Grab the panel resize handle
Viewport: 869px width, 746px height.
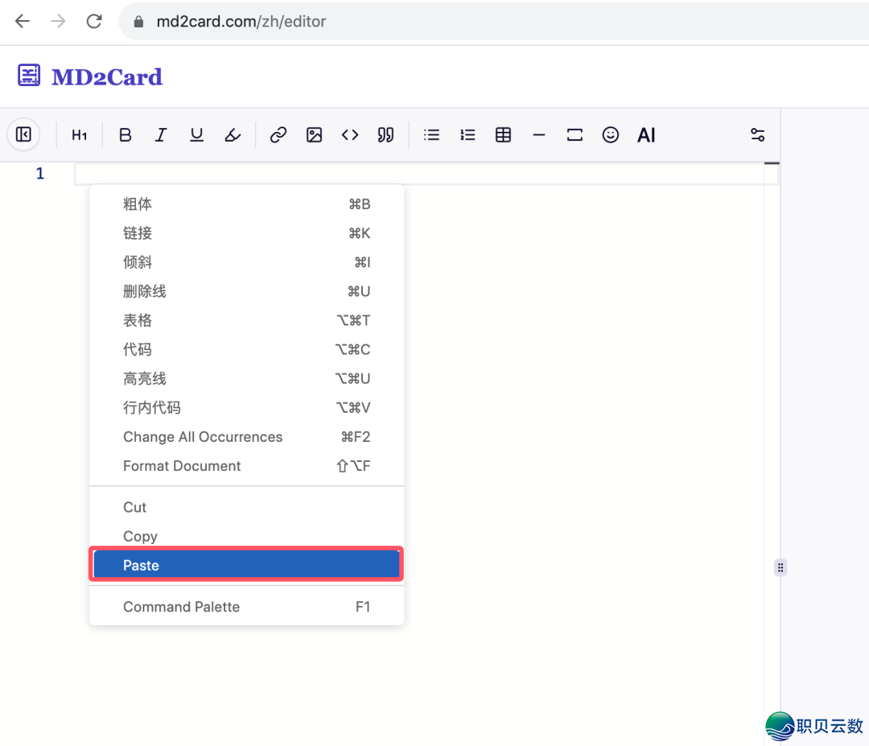[780, 567]
